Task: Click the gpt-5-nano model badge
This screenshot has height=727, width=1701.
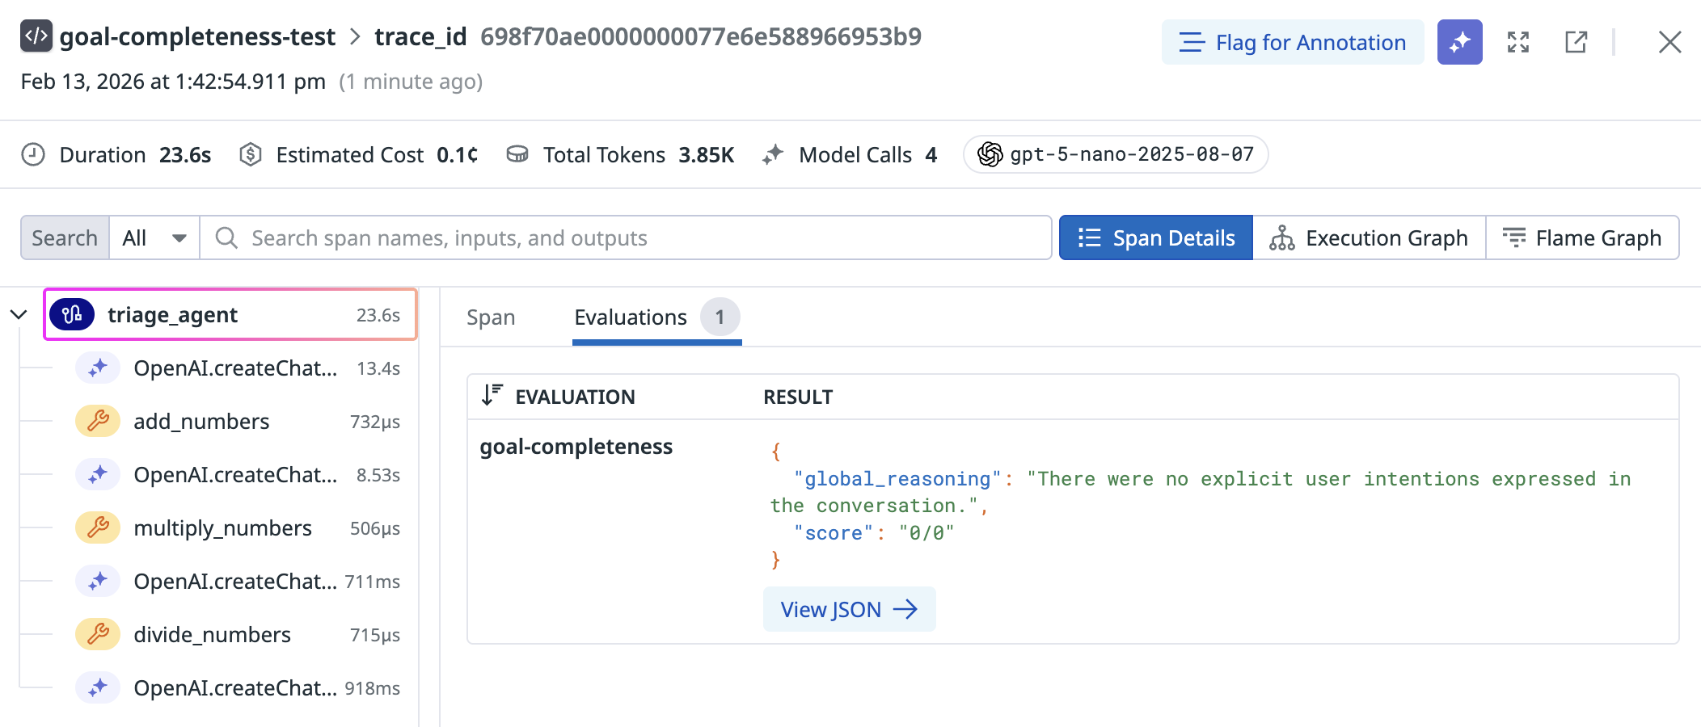Action: click(1115, 154)
